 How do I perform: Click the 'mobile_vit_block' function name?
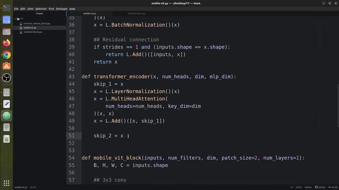click(x=118, y=158)
